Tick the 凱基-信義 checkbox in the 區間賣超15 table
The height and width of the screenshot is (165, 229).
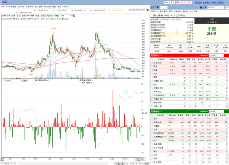click(152, 144)
